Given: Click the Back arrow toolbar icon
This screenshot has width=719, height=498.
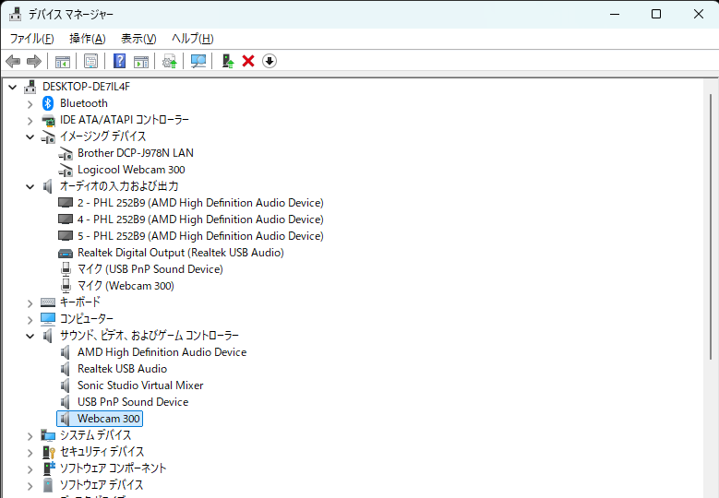Looking at the screenshot, I should (x=13, y=61).
